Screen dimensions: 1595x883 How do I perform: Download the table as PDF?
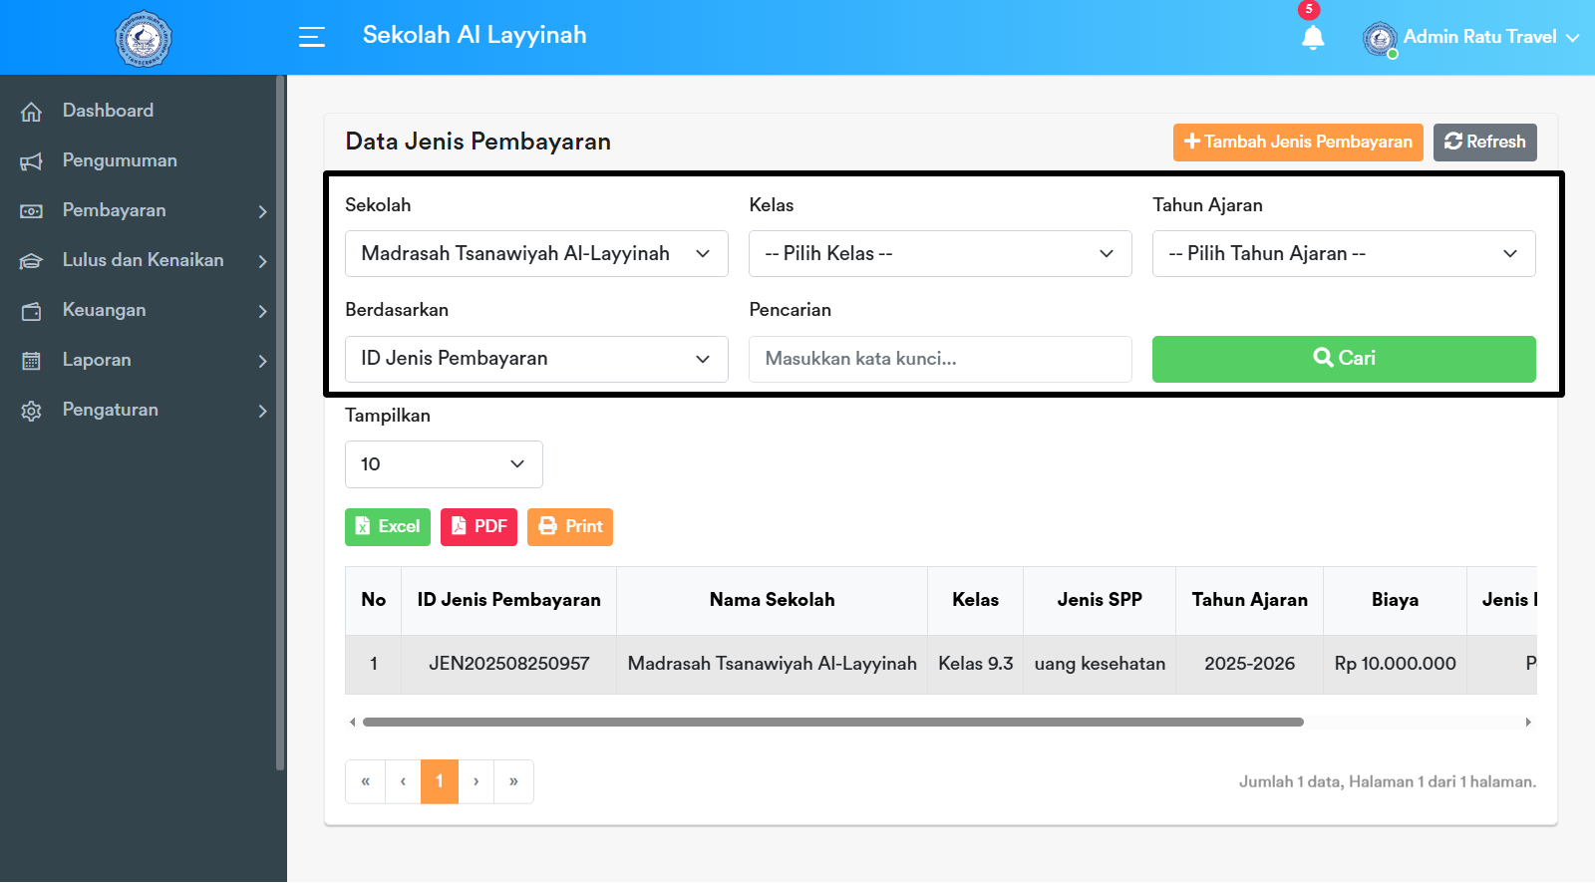478,526
